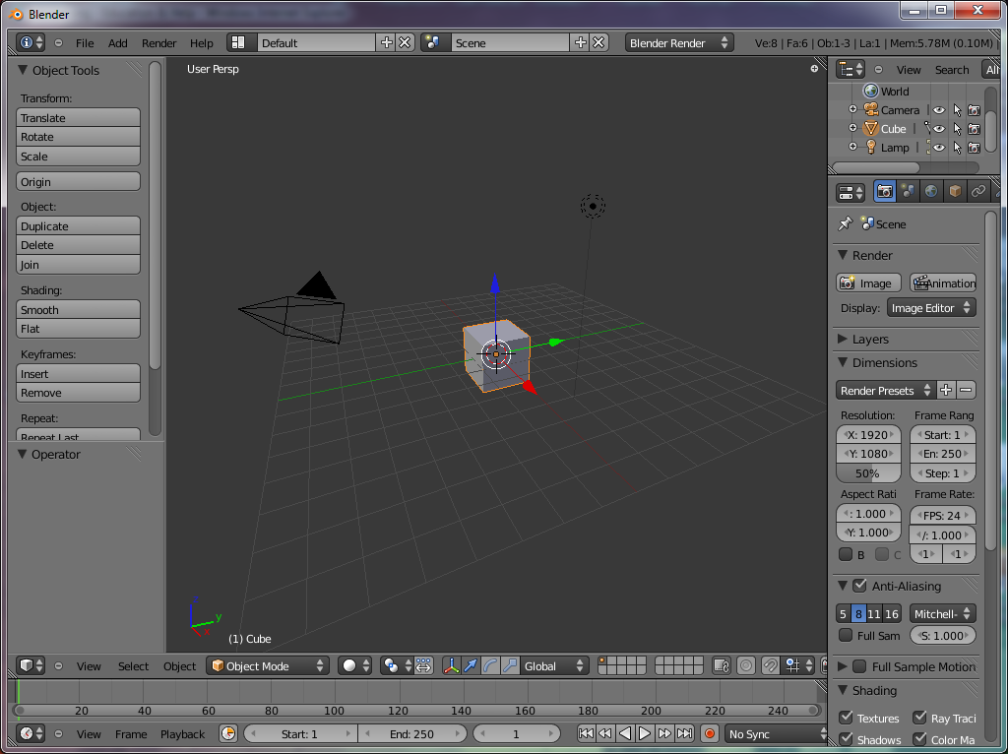The width and height of the screenshot is (1008, 754).
Task: Open the Blender Render engine dropdown
Action: click(x=679, y=42)
